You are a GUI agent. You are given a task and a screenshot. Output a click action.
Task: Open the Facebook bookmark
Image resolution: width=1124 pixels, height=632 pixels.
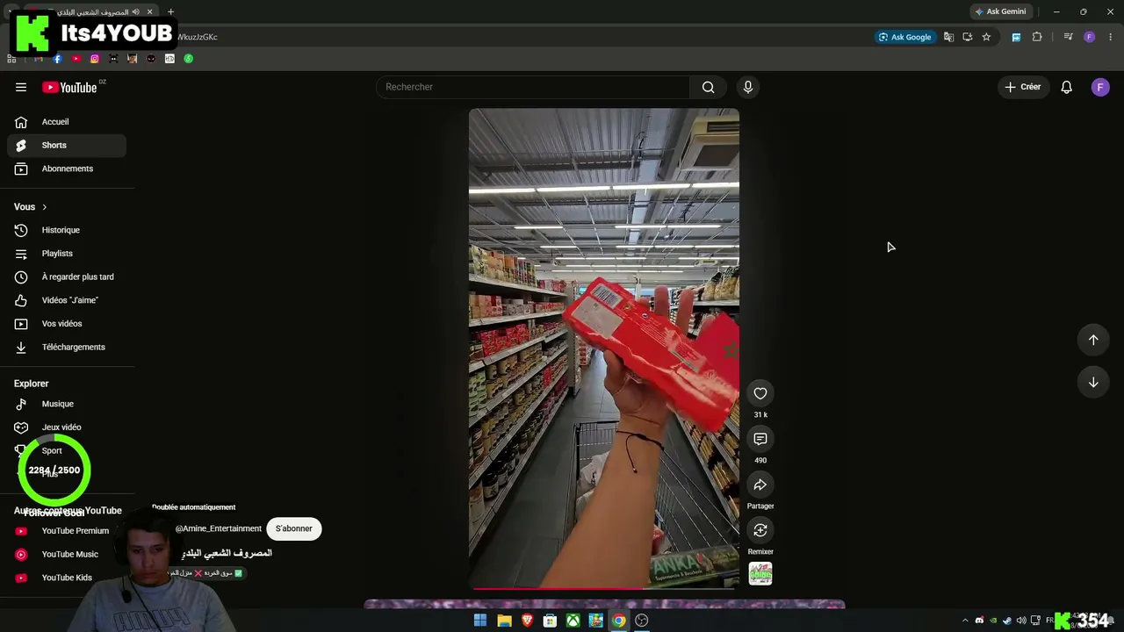57,59
